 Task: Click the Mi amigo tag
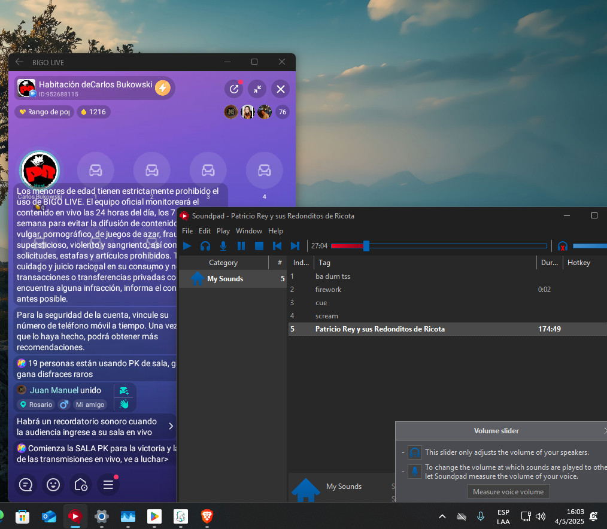[90, 405]
